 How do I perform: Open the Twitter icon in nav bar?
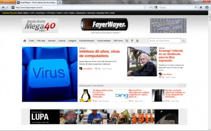click(137, 41)
